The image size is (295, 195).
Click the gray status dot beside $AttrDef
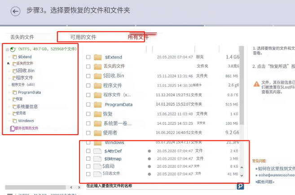(150, 151)
